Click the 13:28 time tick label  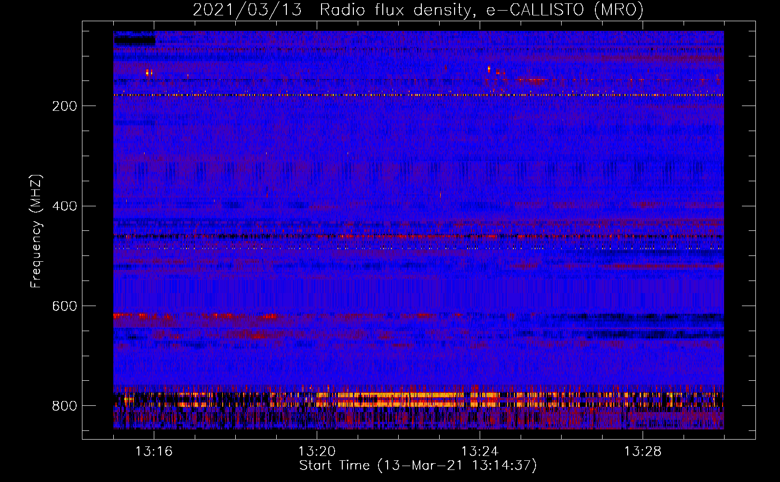point(643,452)
